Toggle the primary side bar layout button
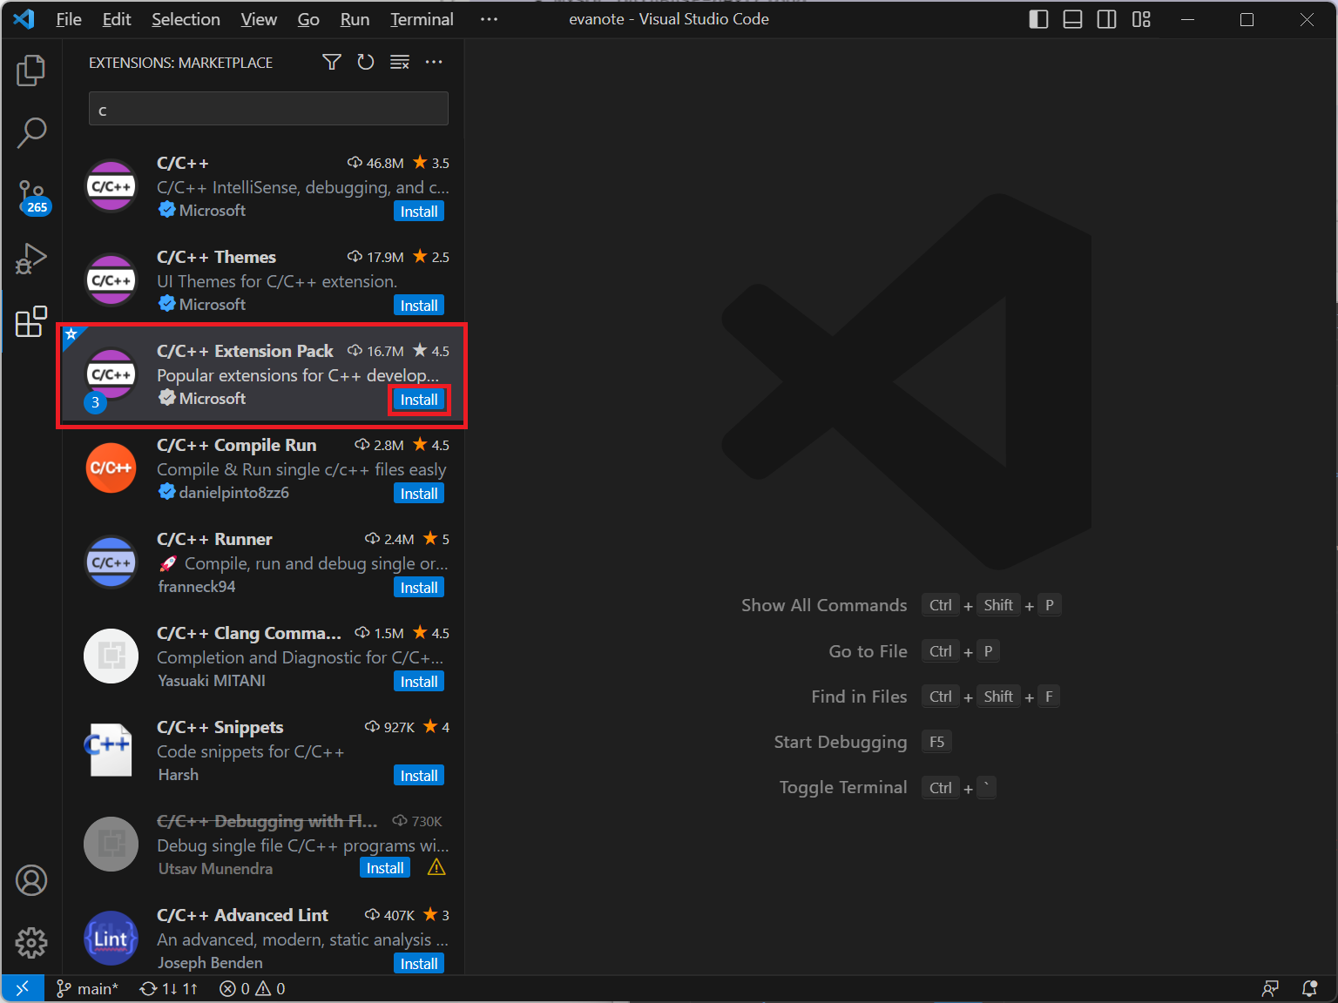1338x1003 pixels. coord(1038,19)
